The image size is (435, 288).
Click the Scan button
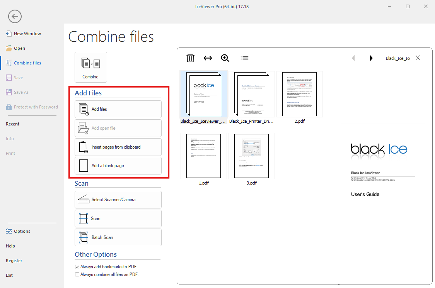pos(118,219)
